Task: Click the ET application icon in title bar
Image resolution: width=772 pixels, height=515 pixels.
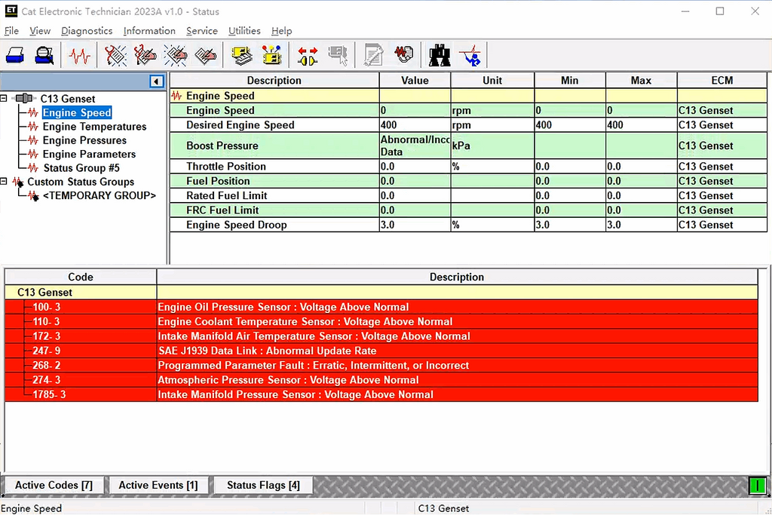Action: point(11,11)
